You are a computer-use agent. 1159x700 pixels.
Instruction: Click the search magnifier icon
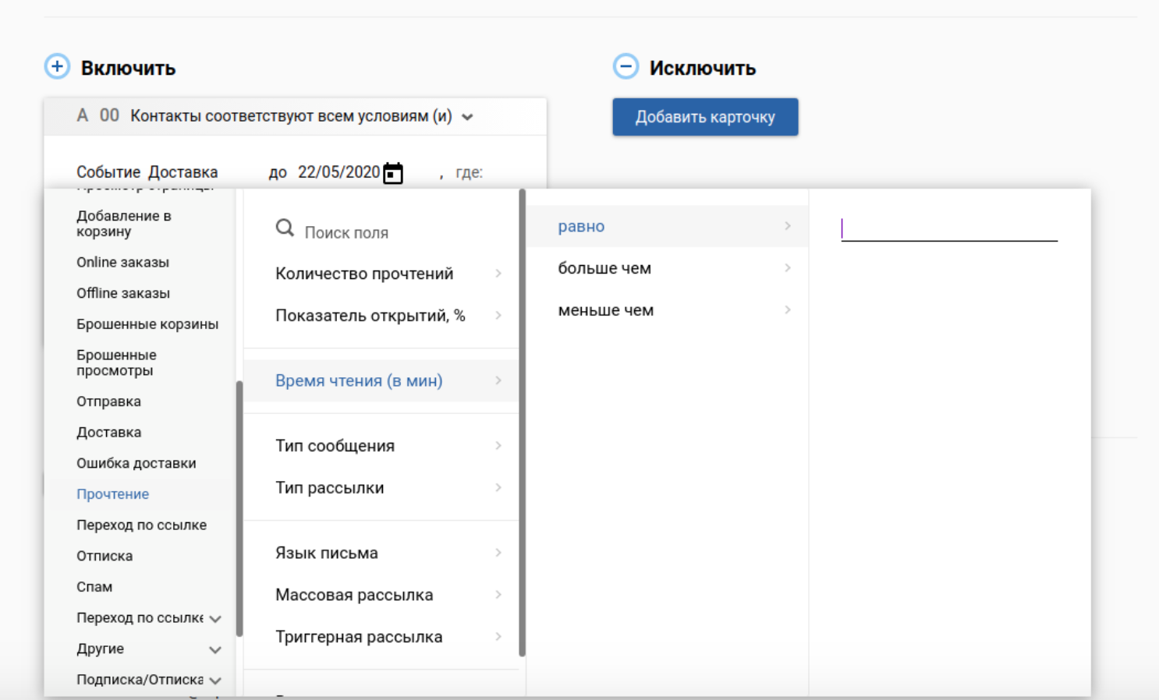pyautogui.click(x=285, y=228)
